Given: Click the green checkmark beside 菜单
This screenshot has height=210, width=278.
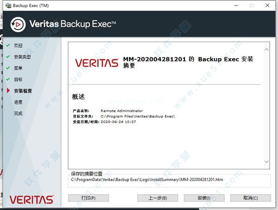Looking at the screenshot, I should 8,68.
